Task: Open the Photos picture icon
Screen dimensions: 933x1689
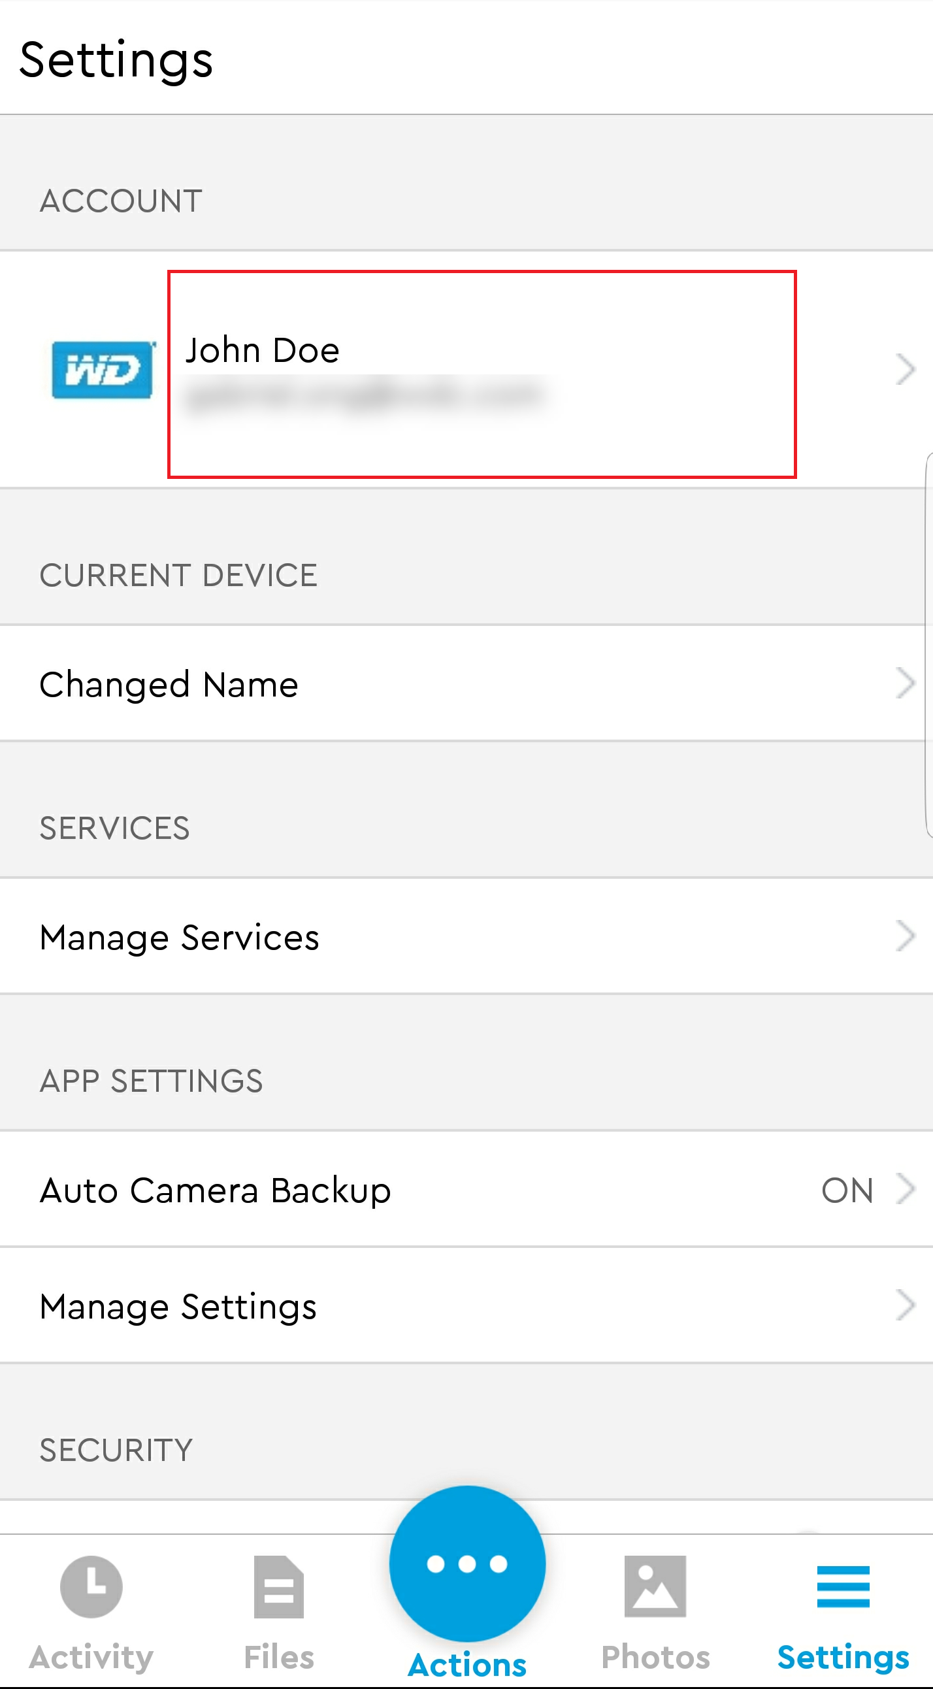Action: [x=655, y=1586]
